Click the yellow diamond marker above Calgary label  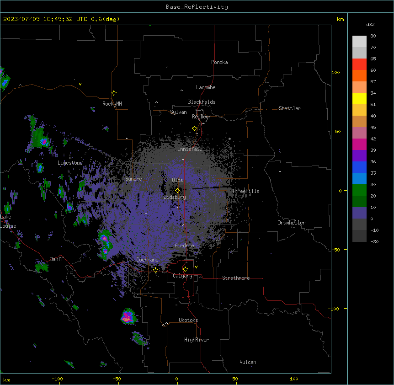click(x=185, y=269)
